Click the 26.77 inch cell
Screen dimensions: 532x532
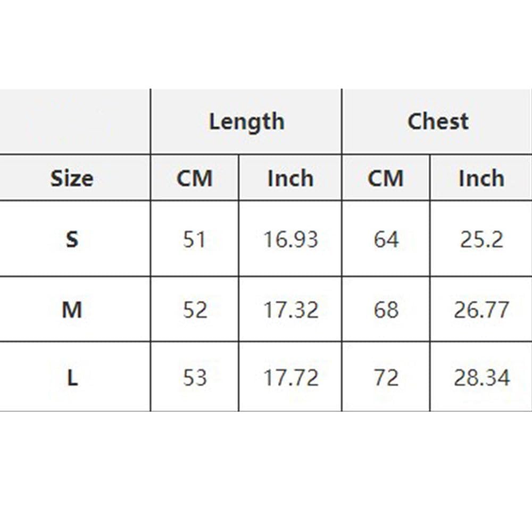(x=481, y=309)
